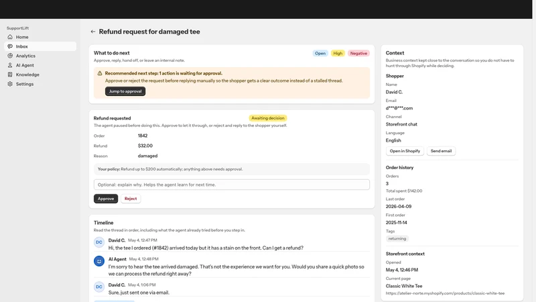536x302 pixels.
Task: Click Open in Shopify button
Action: click(x=405, y=151)
